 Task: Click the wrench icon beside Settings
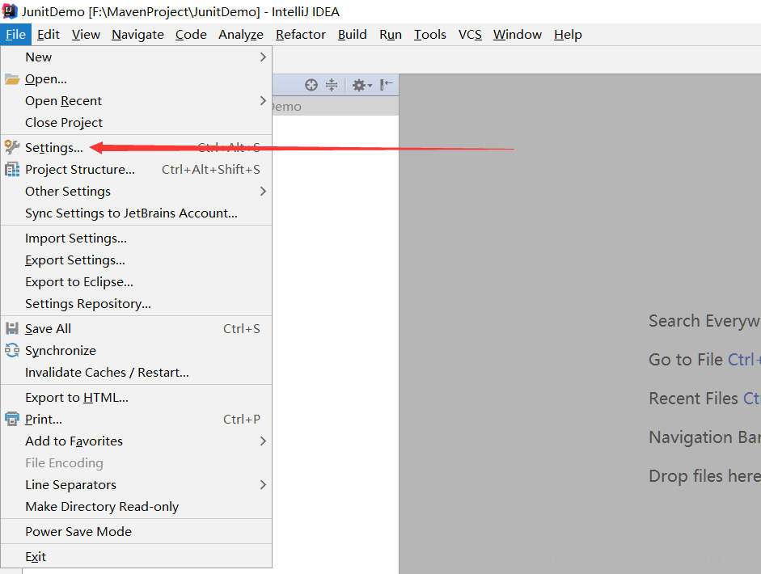pos(12,147)
